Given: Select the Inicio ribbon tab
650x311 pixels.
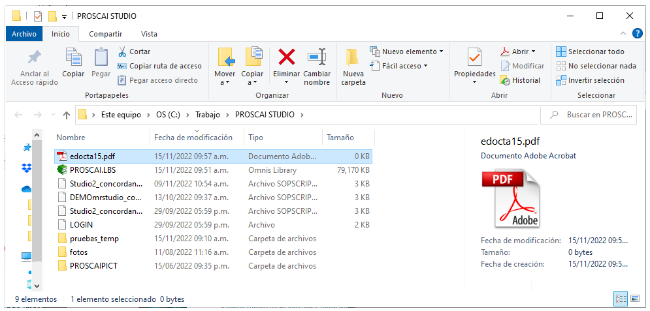Looking at the screenshot, I should pyautogui.click(x=61, y=34).
